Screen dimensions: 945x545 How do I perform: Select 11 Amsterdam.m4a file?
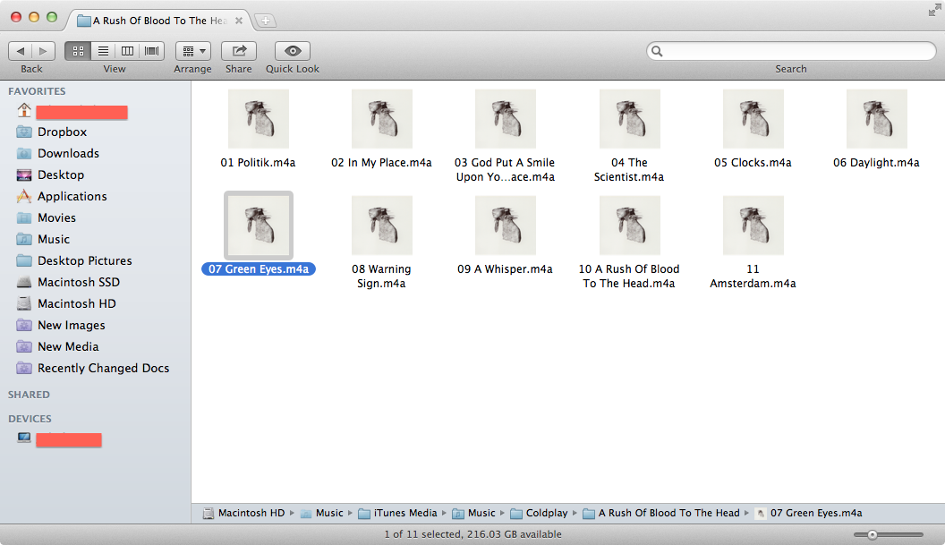click(x=753, y=226)
